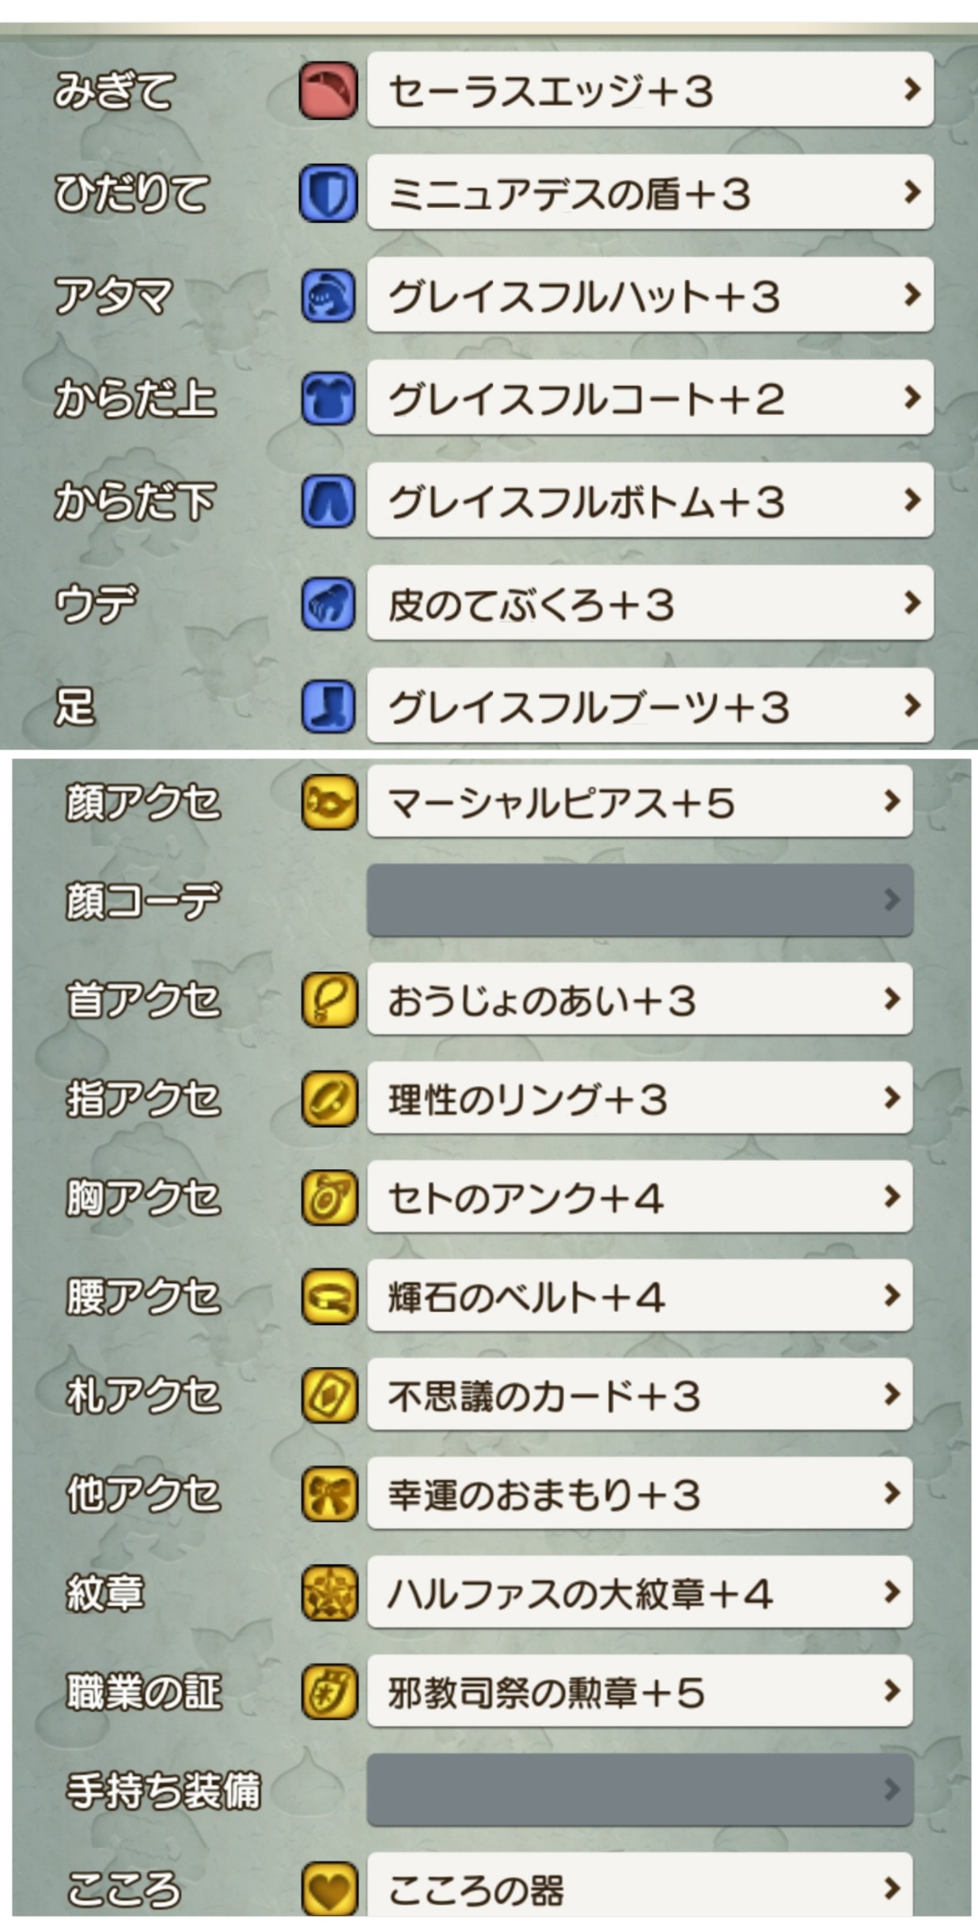Open the グレイスフルコート+2 equipment slot

pos(649,398)
